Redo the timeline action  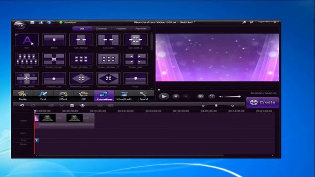click(33, 106)
